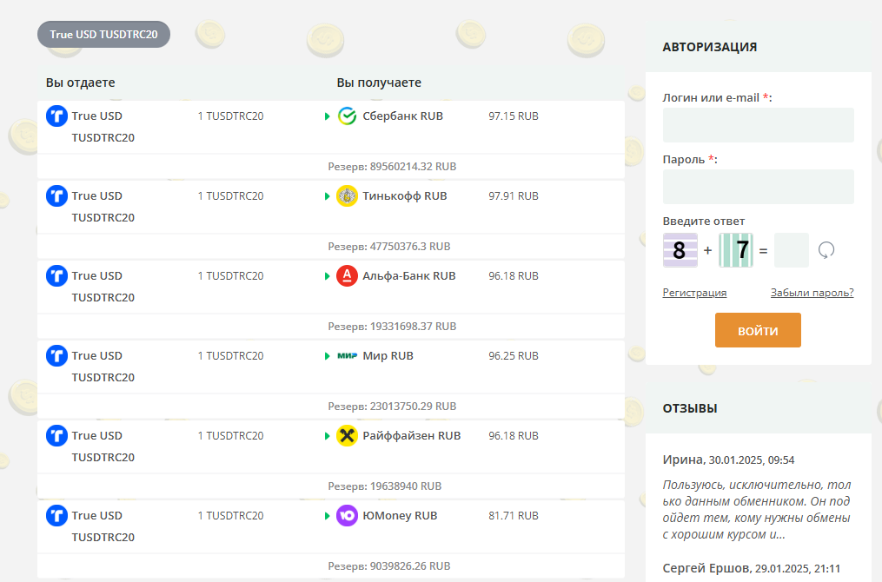Image resolution: width=882 pixels, height=582 pixels.
Task: Select the Райффайзен bank icon
Action: 347,435
